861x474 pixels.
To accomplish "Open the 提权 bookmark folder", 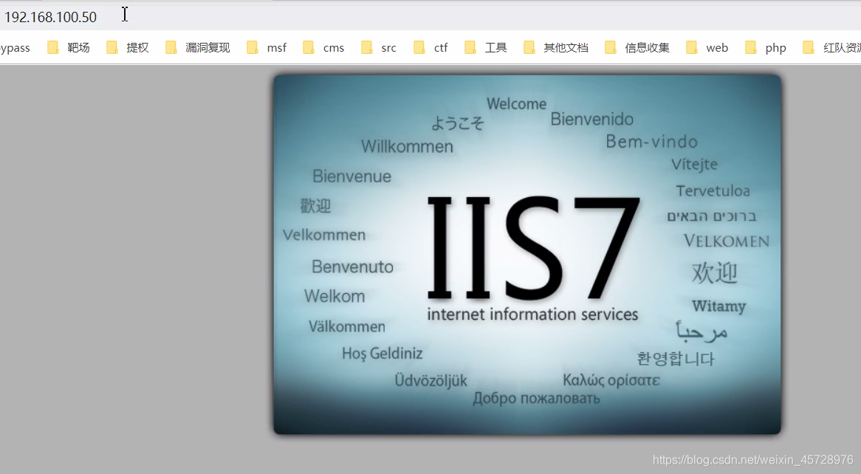I will (128, 48).
